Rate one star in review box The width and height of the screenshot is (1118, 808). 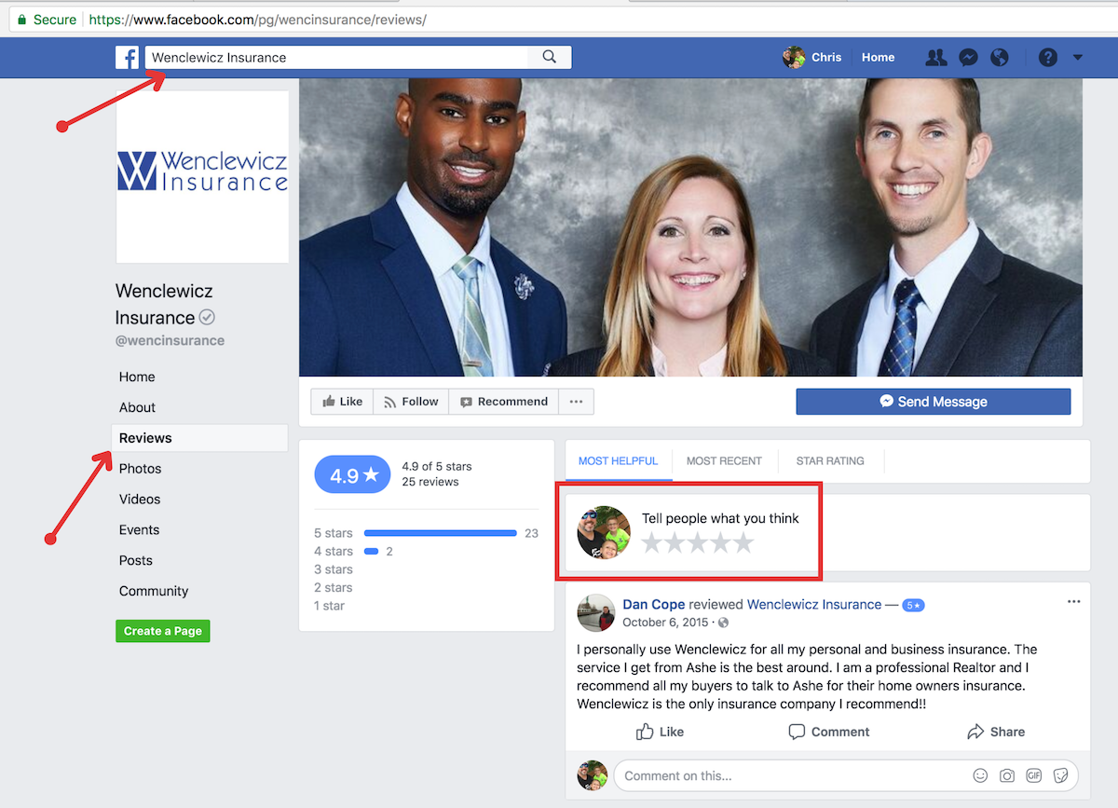652,543
